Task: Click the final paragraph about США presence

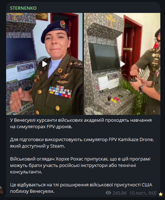Action: click(81, 188)
